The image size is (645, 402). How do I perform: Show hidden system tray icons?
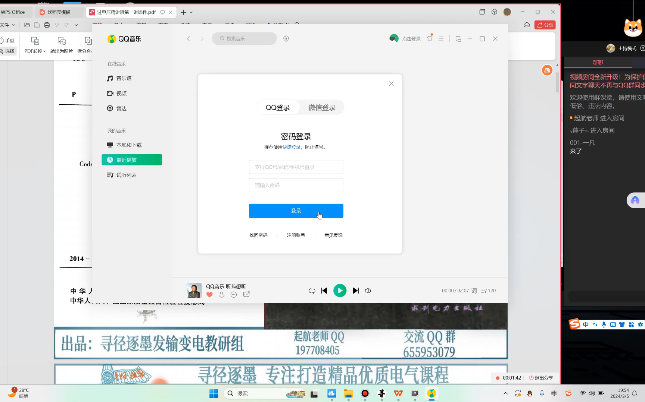(x=505, y=393)
